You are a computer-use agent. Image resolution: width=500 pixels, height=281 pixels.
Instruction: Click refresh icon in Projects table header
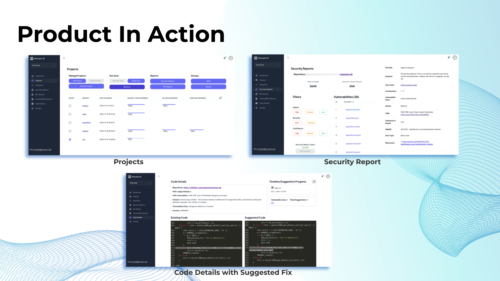pos(220,98)
